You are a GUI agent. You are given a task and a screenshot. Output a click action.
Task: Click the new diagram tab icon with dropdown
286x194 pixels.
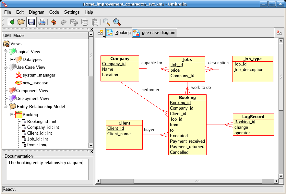pyautogui.click(x=101, y=33)
